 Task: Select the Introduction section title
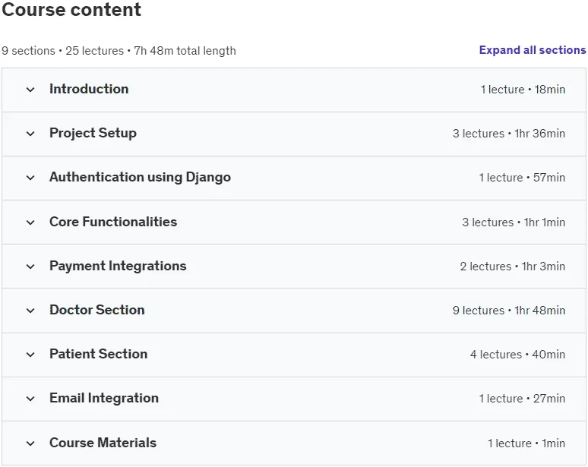point(89,89)
